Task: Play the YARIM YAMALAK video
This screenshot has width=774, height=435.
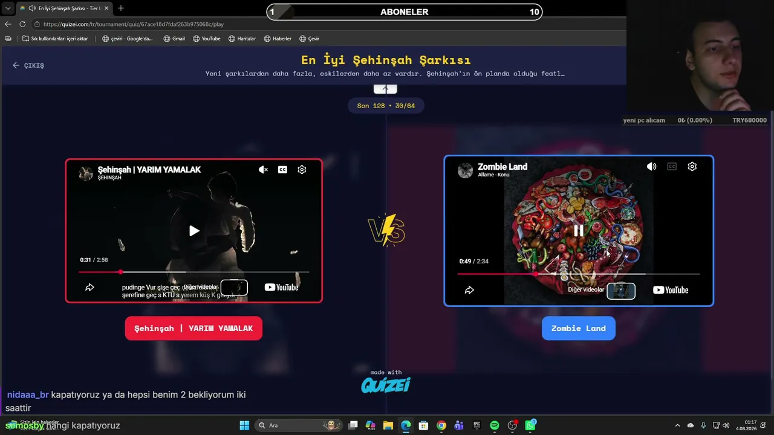Action: (x=194, y=230)
